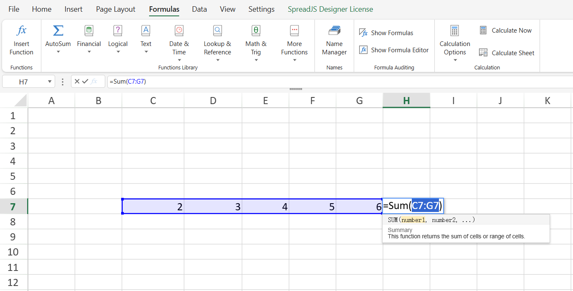This screenshot has width=573, height=291.
Task: Click the Calculation Options icon
Action: click(455, 31)
